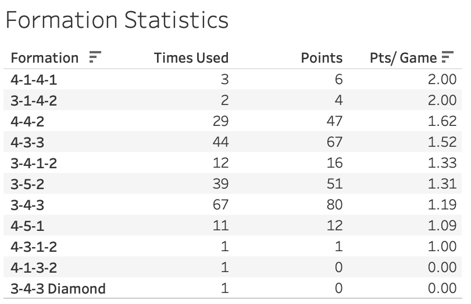471x304 pixels.
Task: Click the Formation Statistics title
Action: (x=116, y=20)
